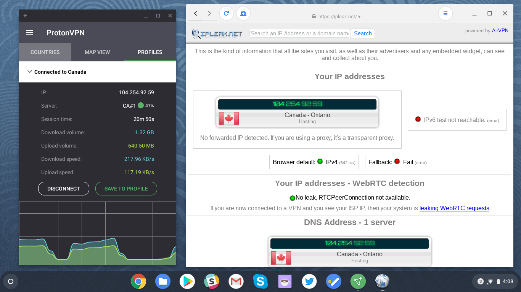Screen dimensions: 521x292
Task: Click the IPv6 red status indicator
Action: coord(418,119)
